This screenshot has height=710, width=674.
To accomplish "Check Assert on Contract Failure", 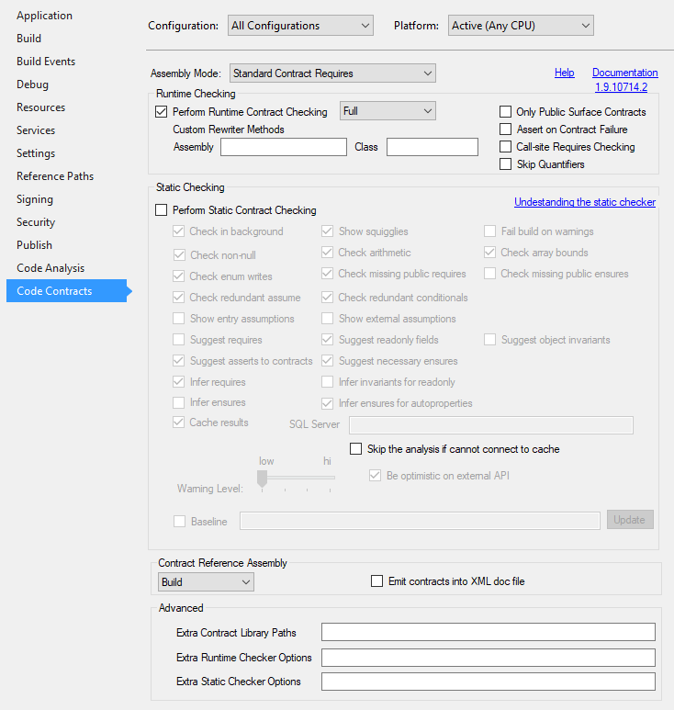I will (x=505, y=130).
